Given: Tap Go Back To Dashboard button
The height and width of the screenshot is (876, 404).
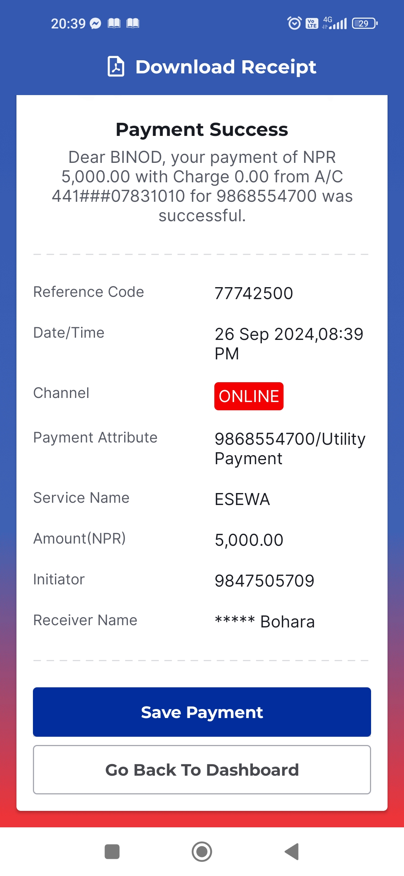Looking at the screenshot, I should tap(202, 770).
